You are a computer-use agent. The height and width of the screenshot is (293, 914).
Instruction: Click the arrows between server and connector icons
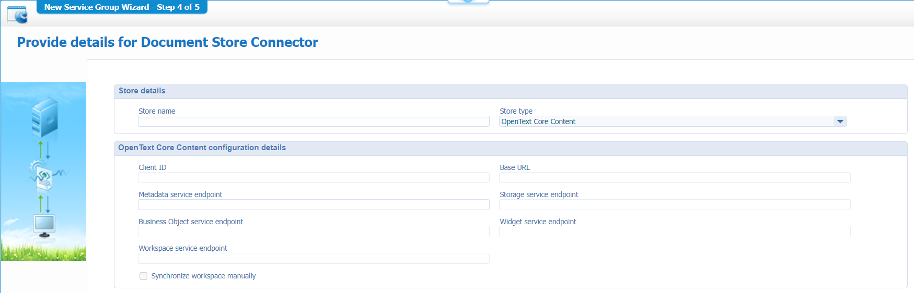44,150
